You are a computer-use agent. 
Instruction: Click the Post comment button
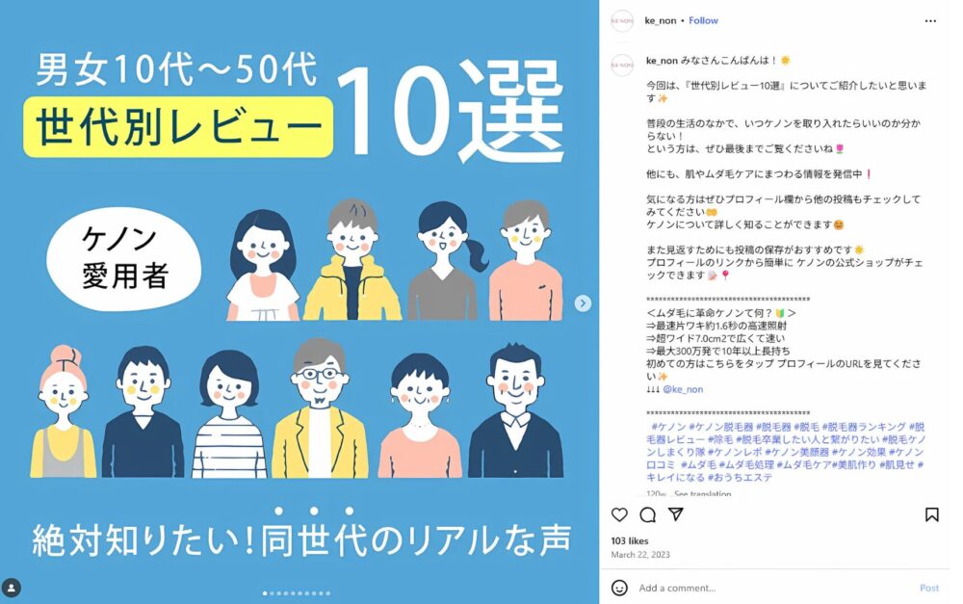pyautogui.click(x=929, y=588)
